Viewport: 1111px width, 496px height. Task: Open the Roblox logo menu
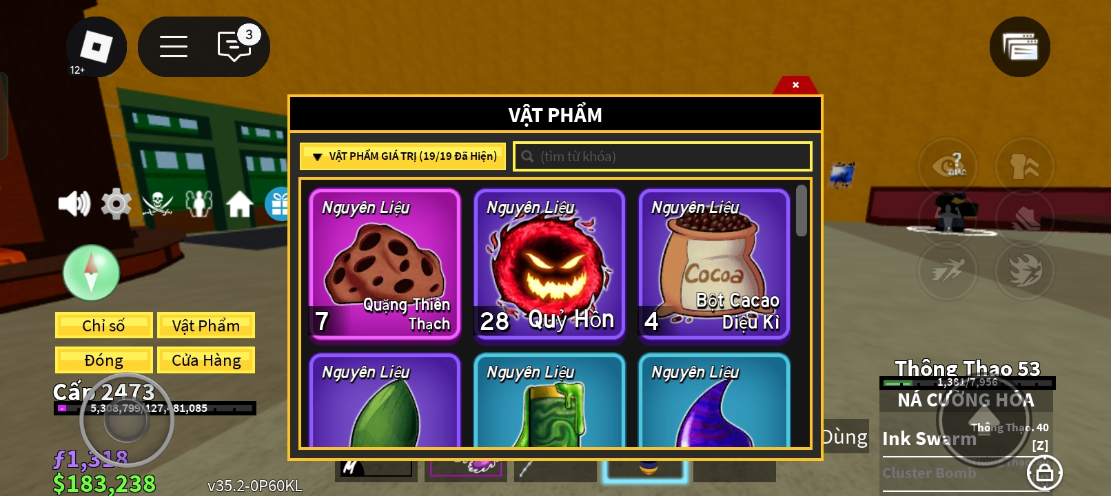tap(96, 47)
